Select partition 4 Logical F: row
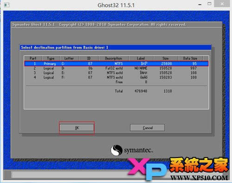 (x=116, y=77)
